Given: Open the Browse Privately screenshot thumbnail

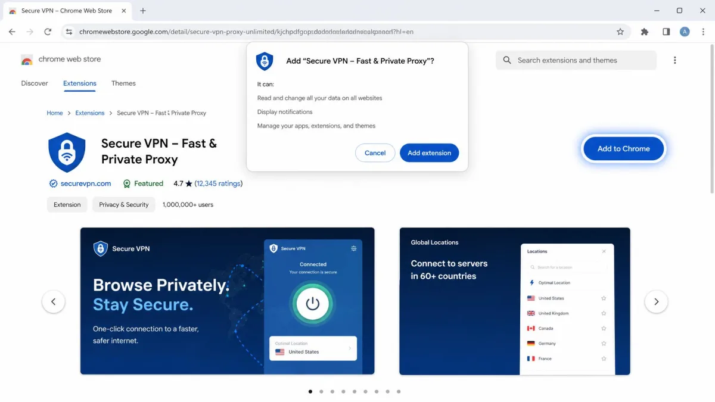Looking at the screenshot, I should point(227,301).
